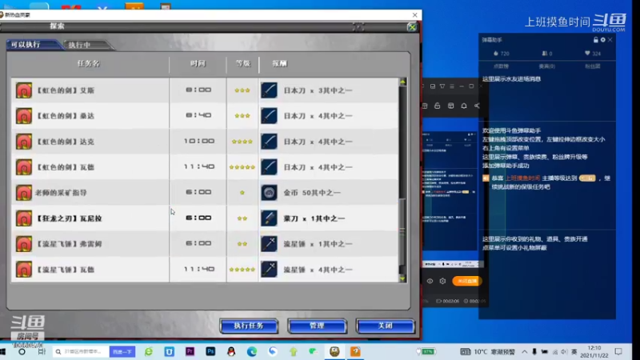Select quest text 【狂龙之刃】瓦尼拉
This screenshot has width=640, height=360.
[x=69, y=218]
